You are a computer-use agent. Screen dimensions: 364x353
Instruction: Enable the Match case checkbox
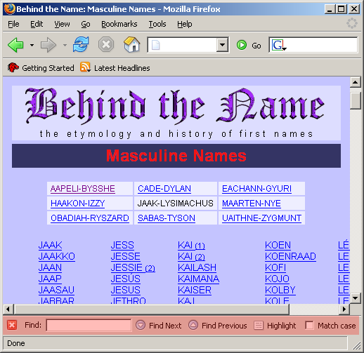click(x=309, y=325)
